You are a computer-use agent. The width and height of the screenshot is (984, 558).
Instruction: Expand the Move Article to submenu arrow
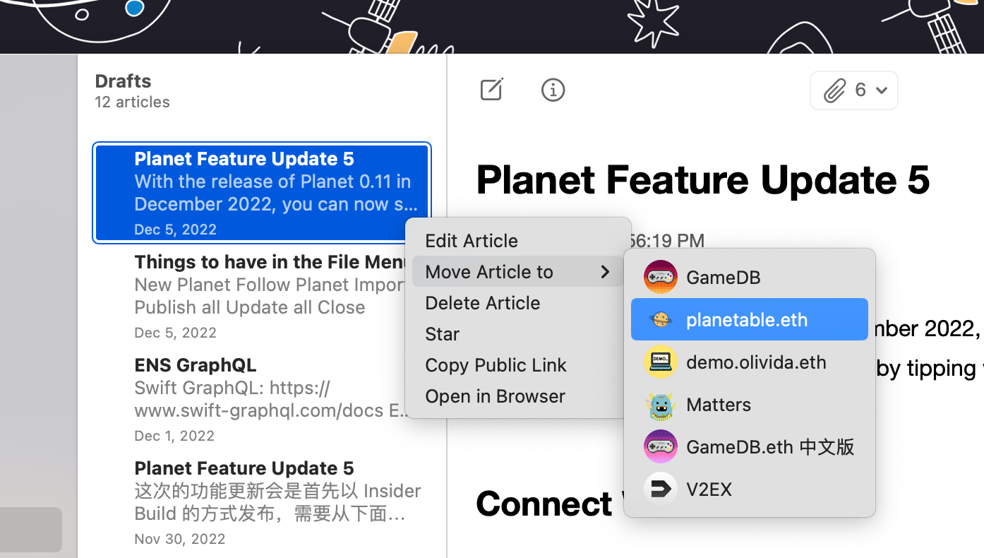point(605,272)
